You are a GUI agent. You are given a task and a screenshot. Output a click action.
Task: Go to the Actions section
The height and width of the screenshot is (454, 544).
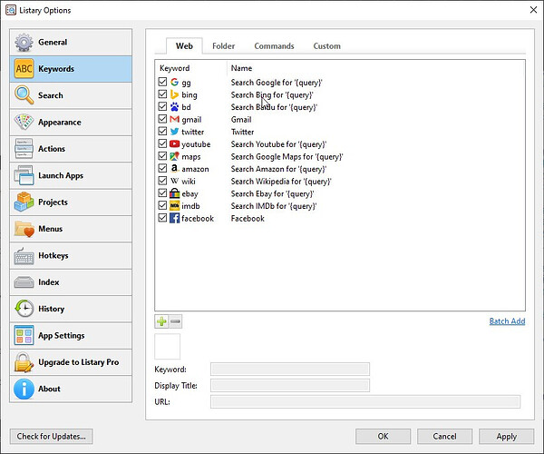71,149
